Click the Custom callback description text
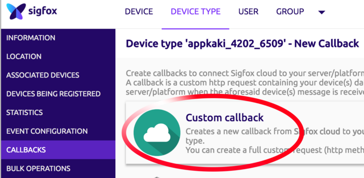Screen dimensions: 364x178 [x=275, y=141]
